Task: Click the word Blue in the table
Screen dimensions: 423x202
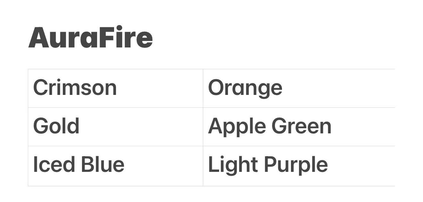Action: 102,164
